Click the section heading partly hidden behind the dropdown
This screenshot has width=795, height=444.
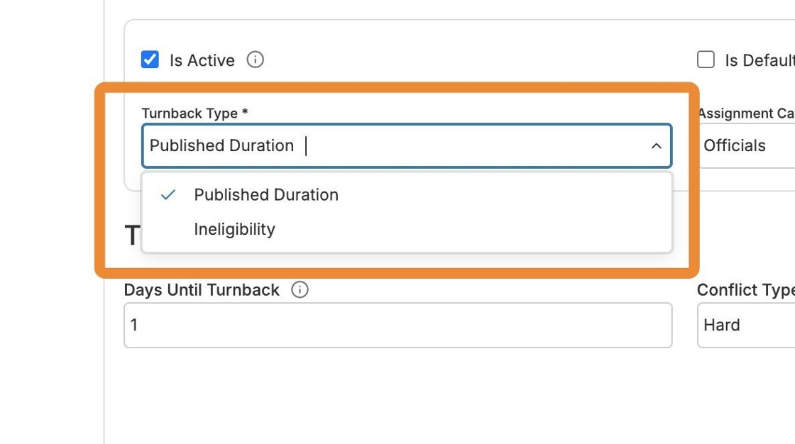click(x=132, y=235)
